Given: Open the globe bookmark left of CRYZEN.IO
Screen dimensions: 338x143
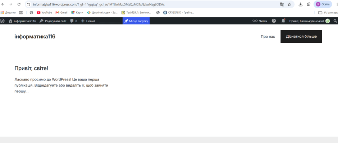Looking at the screenshot, I should pos(158,13).
